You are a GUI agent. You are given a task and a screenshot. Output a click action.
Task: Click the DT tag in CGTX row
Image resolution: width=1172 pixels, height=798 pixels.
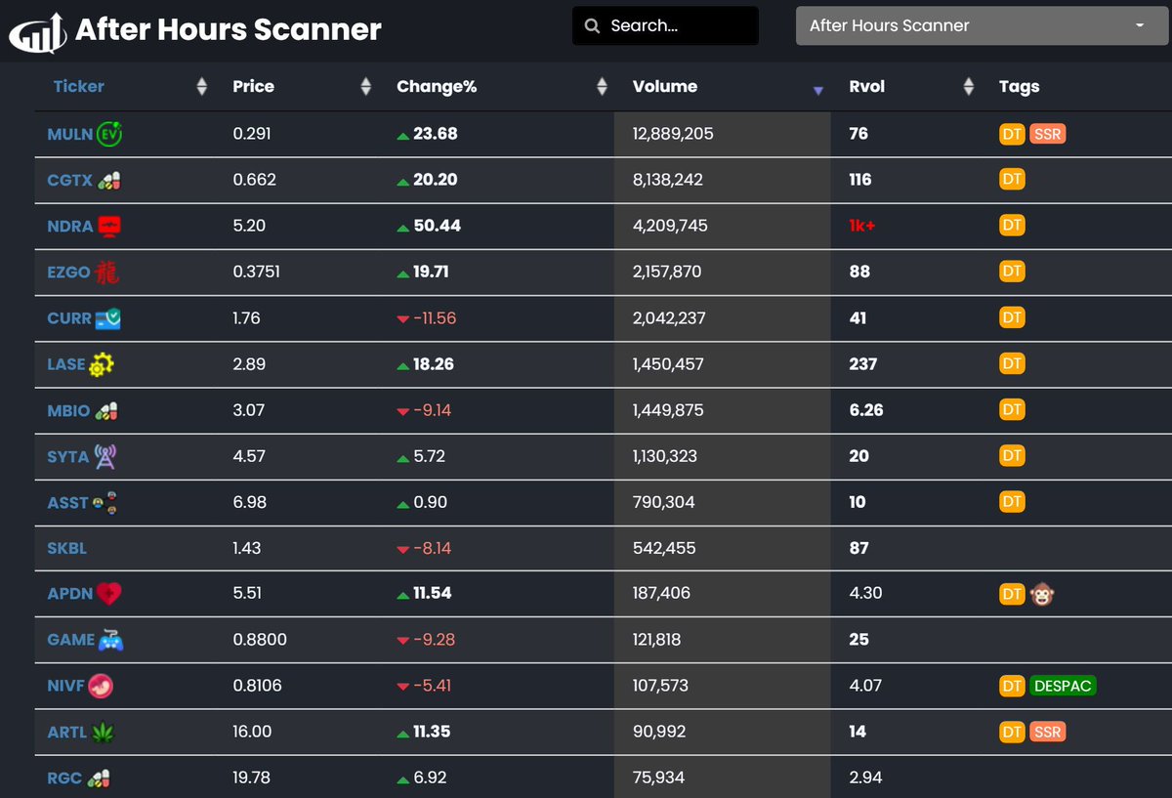(1012, 180)
